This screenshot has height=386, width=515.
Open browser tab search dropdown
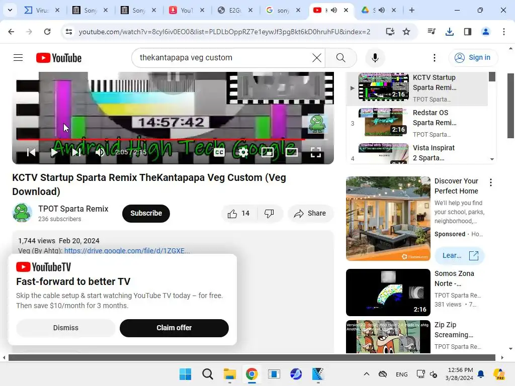(10, 10)
